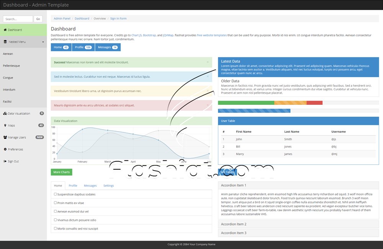This screenshot has width=383, height=249.
Task: Dismiss the green Success alert
Action: click(208, 62)
